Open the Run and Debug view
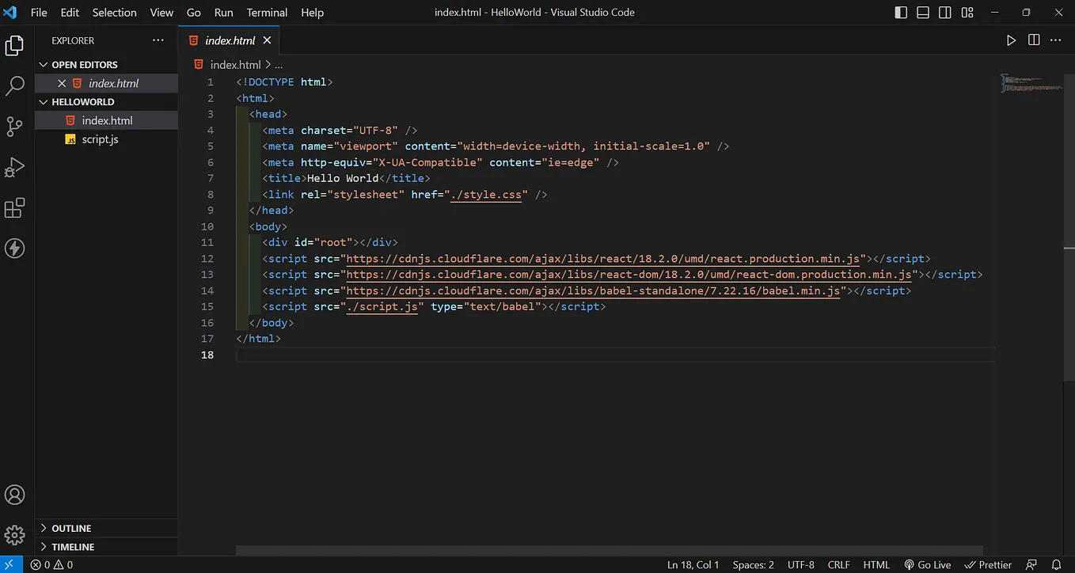Viewport: 1075px width, 573px height. [x=15, y=167]
